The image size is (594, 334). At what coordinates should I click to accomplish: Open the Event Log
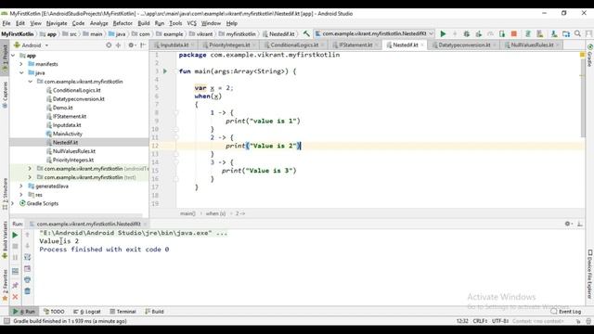pos(566,312)
